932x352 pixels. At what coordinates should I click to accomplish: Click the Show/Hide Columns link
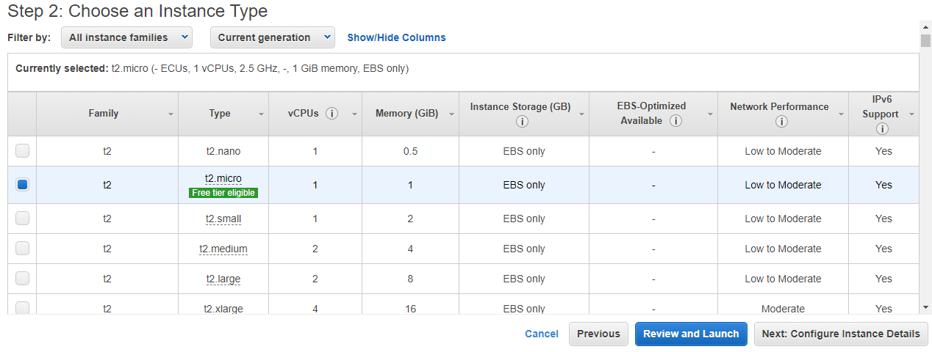click(396, 37)
